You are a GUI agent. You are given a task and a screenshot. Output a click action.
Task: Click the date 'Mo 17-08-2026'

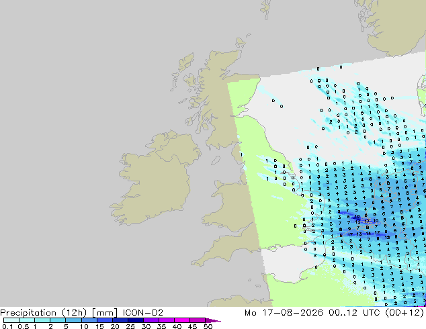284,313
